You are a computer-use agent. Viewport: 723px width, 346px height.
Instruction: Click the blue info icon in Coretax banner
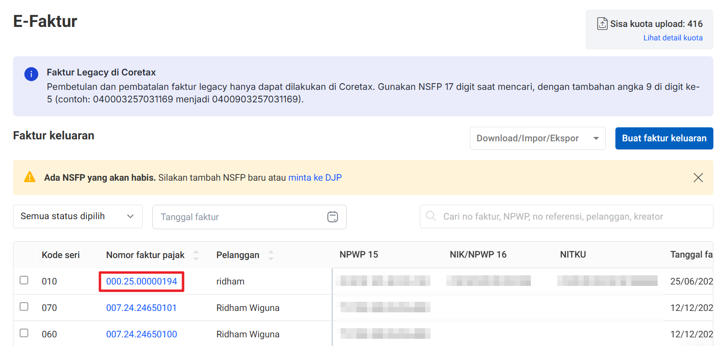pyautogui.click(x=31, y=74)
